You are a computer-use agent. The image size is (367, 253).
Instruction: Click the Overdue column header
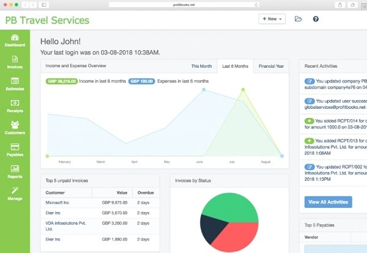tap(146, 193)
